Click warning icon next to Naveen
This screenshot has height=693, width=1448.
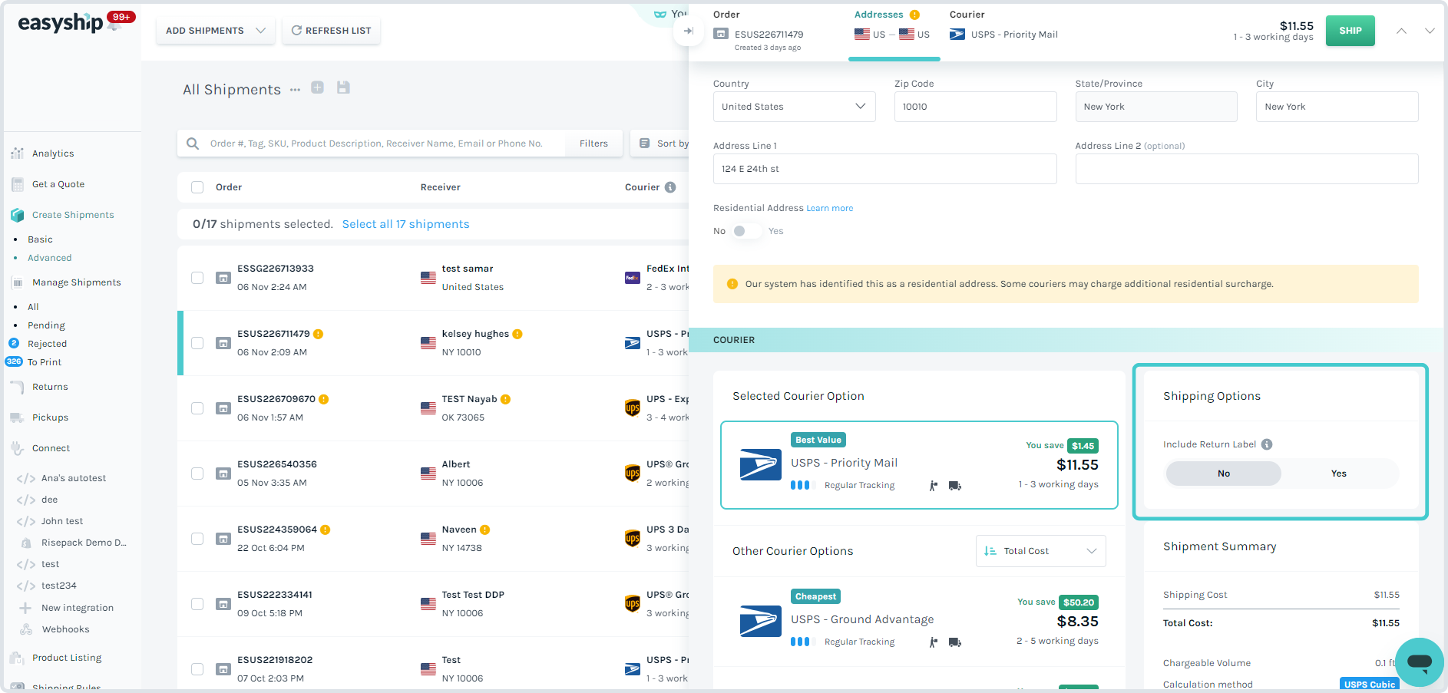point(484,530)
